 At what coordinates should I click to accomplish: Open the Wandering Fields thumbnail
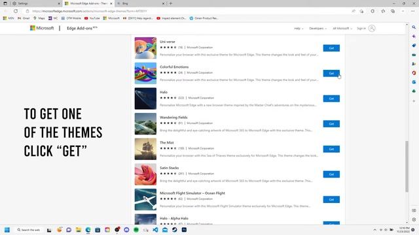145,123
